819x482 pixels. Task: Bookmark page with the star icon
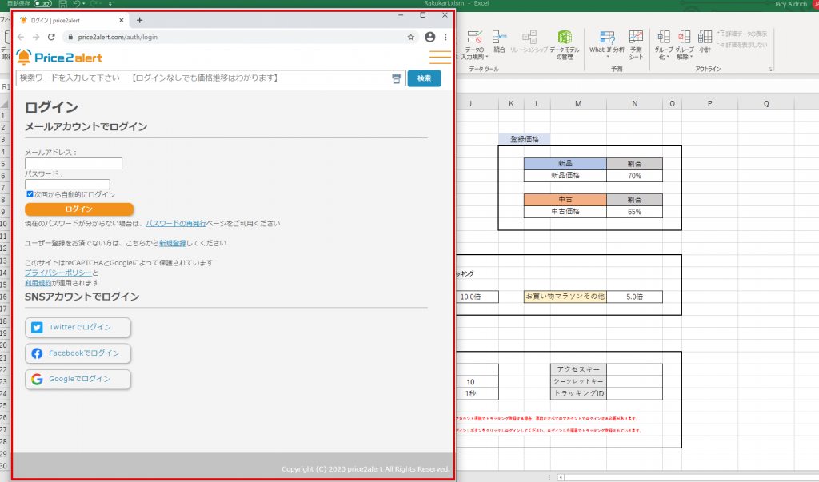tap(411, 37)
